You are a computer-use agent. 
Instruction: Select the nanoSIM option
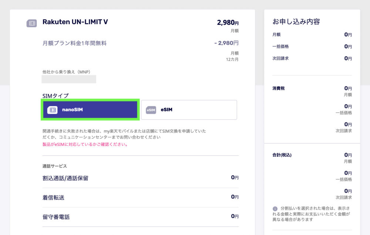90,110
